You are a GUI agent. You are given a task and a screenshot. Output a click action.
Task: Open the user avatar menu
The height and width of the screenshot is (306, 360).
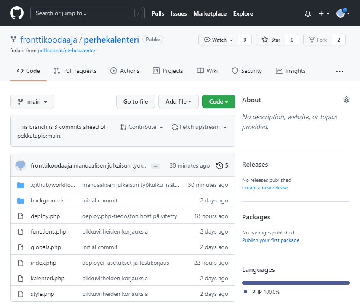tap(343, 13)
